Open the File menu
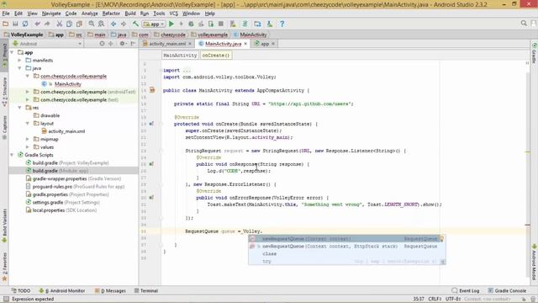538x303 pixels. pyautogui.click(x=6, y=13)
